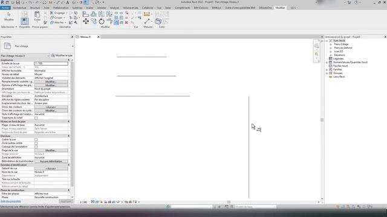Select Liens Revit in project browser
Viewport: 387px width, 217px height.
point(339,77)
